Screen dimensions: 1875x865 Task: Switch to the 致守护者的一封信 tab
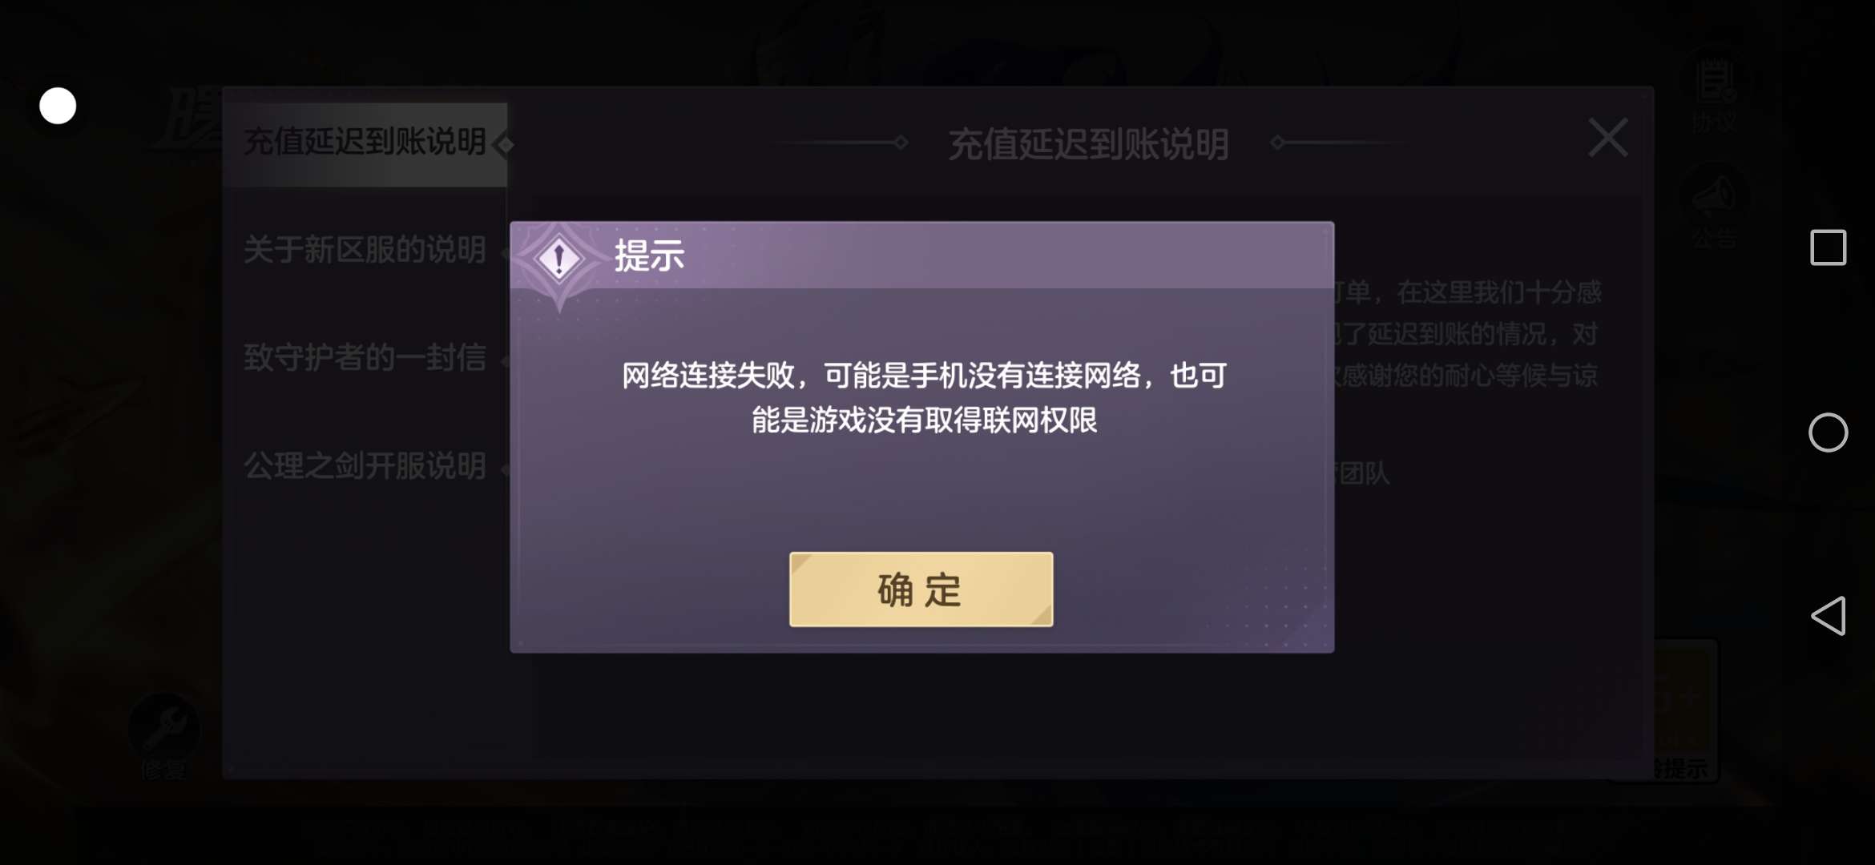365,357
